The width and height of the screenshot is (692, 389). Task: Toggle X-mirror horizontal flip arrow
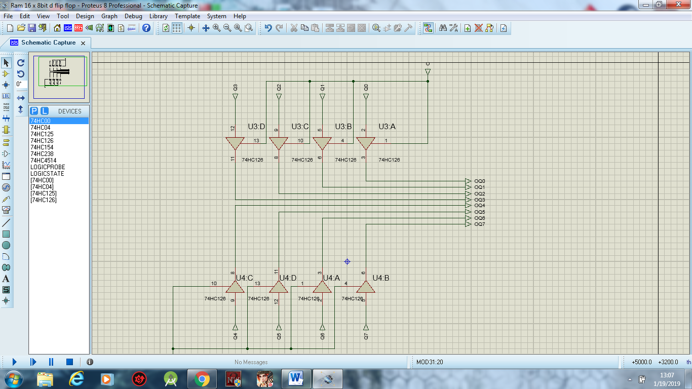tap(21, 98)
